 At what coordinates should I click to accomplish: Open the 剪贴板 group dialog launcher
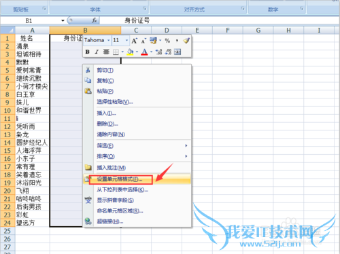[44, 9]
